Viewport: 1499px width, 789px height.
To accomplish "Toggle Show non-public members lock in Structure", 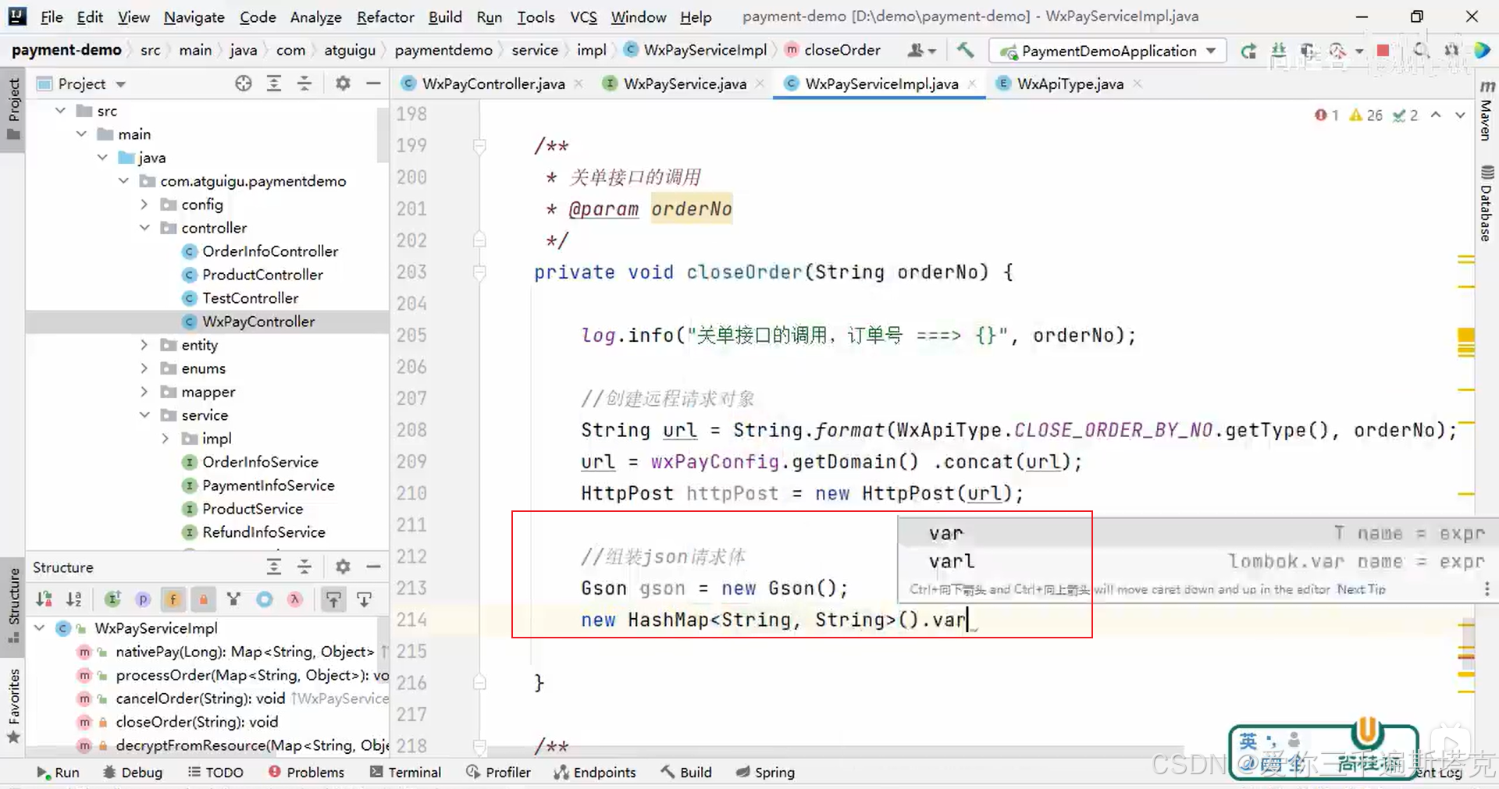I will pyautogui.click(x=203, y=599).
